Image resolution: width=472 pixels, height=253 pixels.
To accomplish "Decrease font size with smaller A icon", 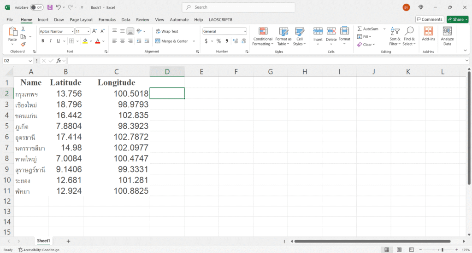I will (103, 31).
